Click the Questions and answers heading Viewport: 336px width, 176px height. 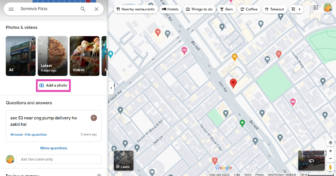29,103
